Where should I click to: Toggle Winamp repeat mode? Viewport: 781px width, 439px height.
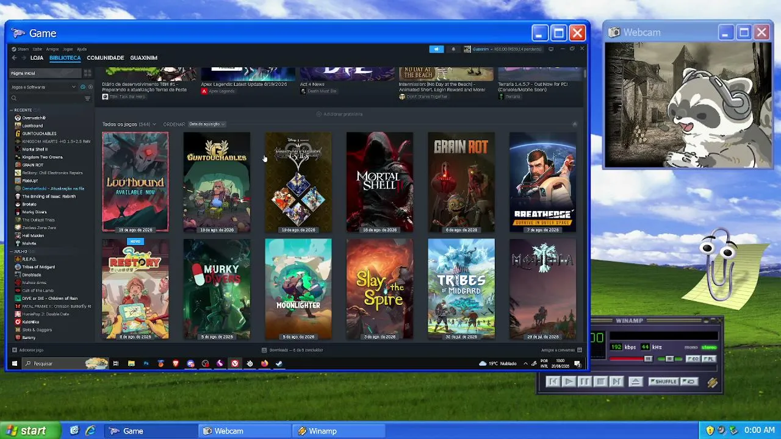pyautogui.click(x=689, y=382)
